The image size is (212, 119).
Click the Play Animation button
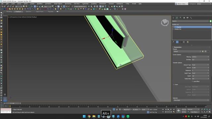168,109
